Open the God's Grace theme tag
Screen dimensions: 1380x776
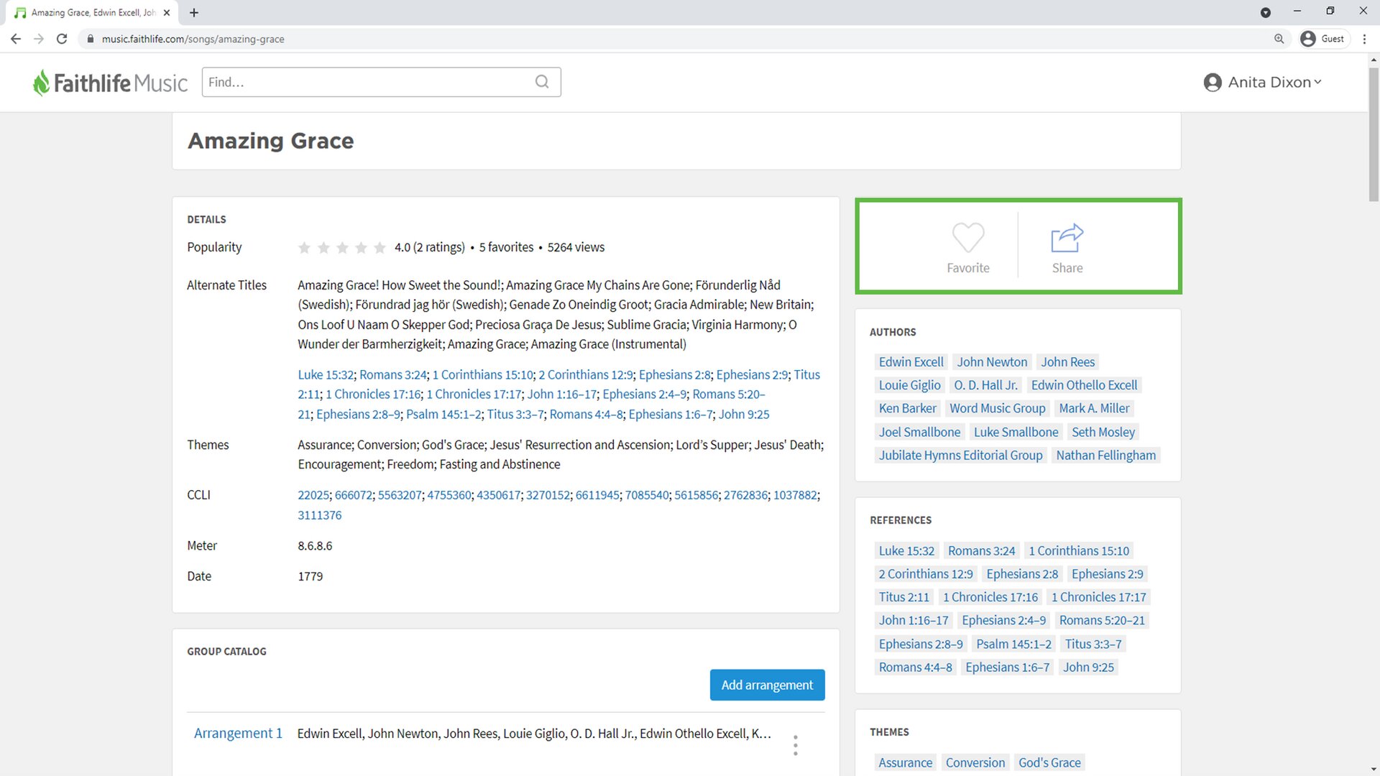pos(1049,762)
